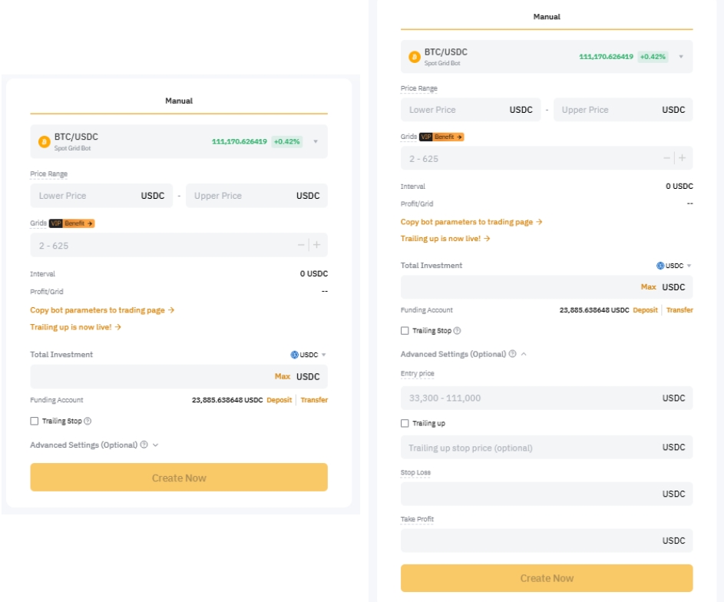Collapse Advanced Settings in the right panel

[x=524, y=354]
